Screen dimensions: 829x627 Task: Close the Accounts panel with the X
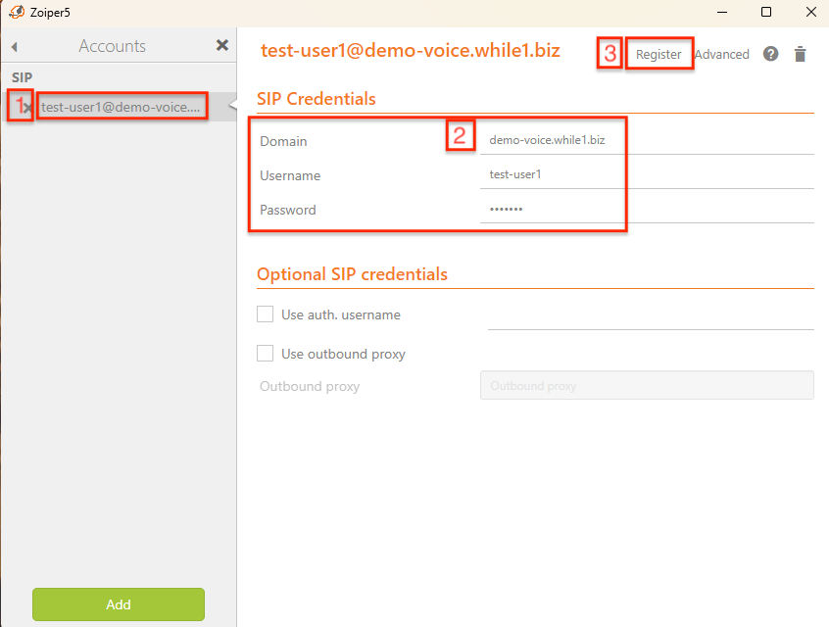tap(222, 45)
